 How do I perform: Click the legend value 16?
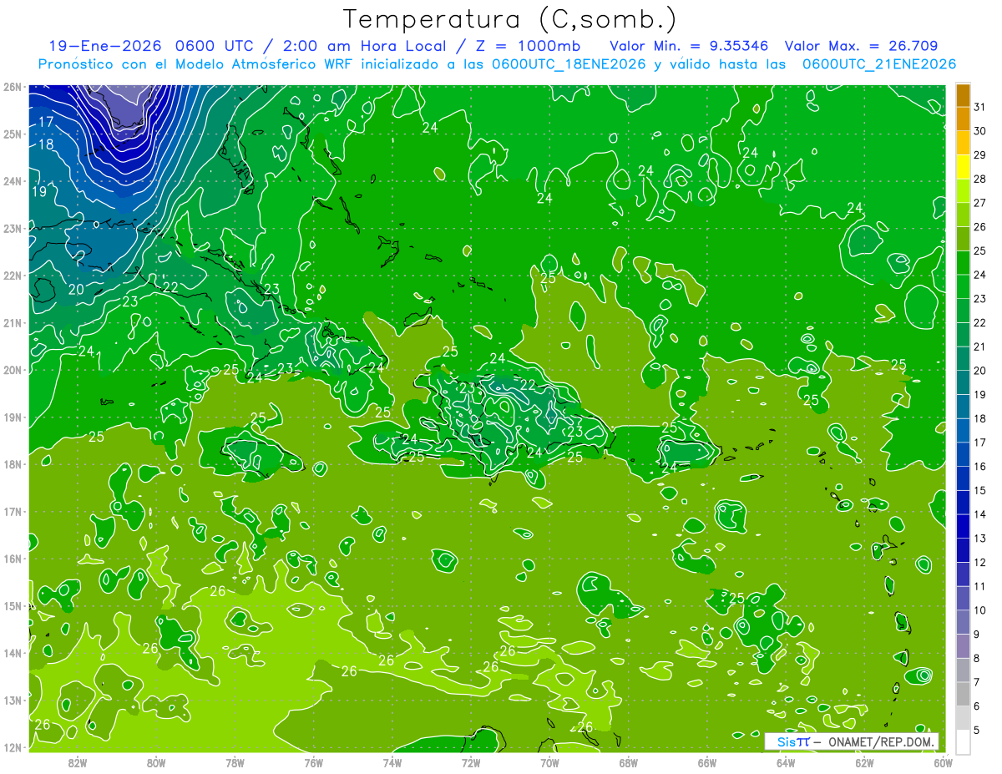980,467
